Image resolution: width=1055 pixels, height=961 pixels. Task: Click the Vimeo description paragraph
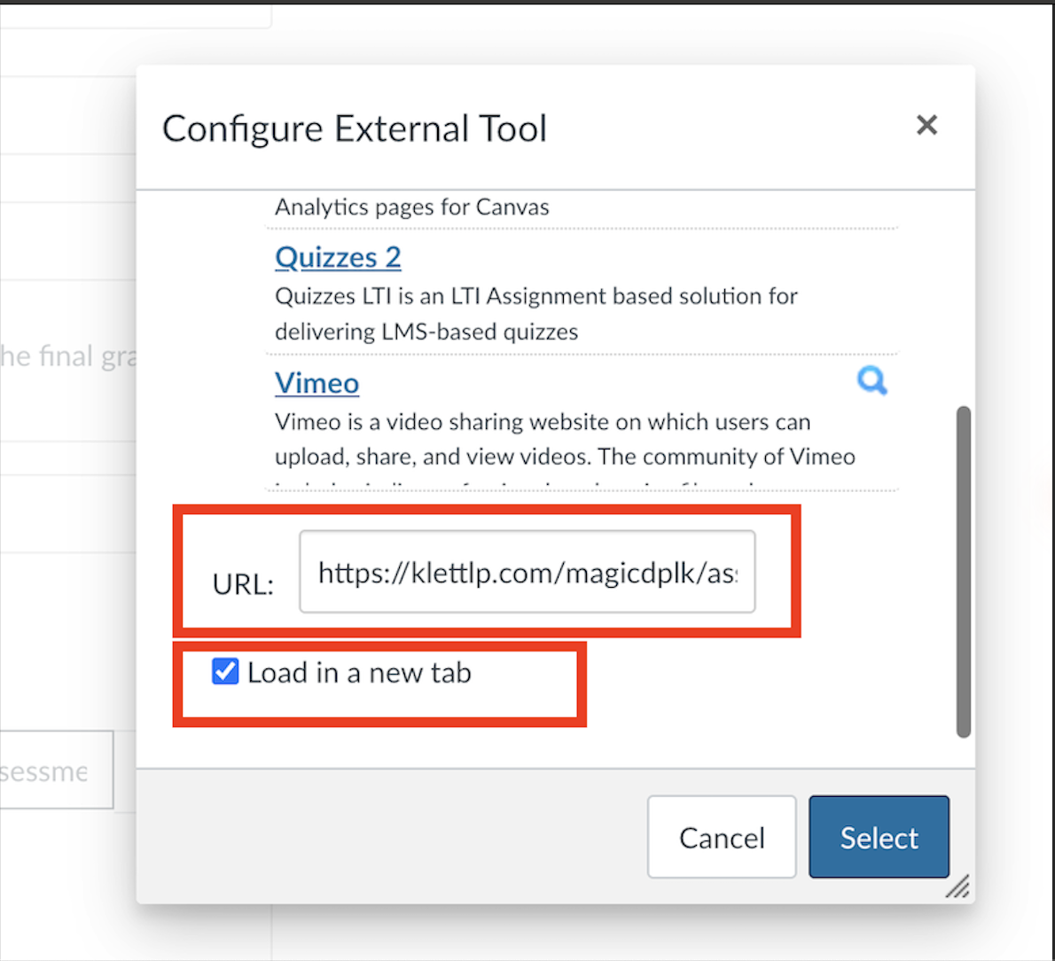pos(564,440)
